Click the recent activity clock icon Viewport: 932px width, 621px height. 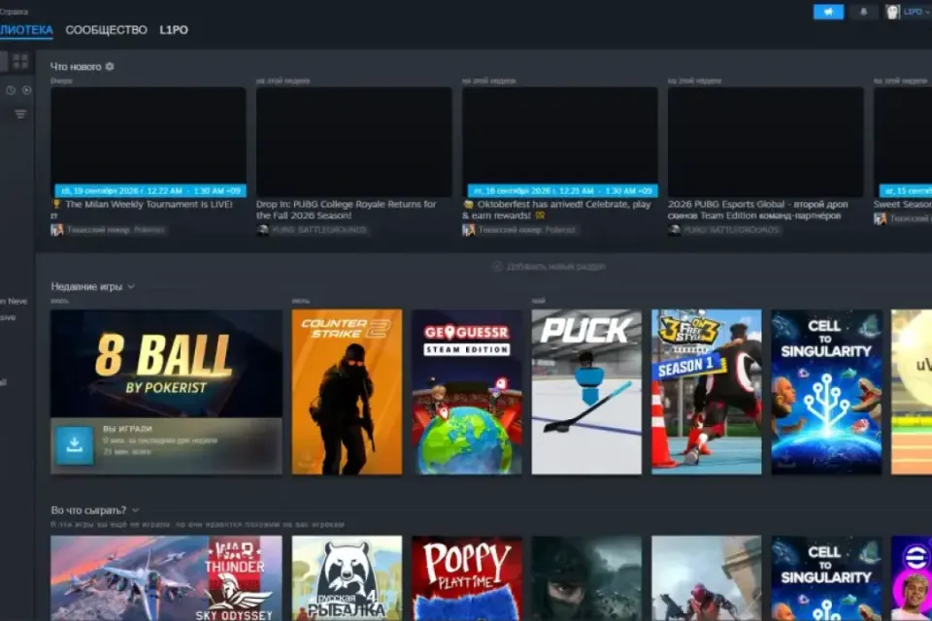11,90
